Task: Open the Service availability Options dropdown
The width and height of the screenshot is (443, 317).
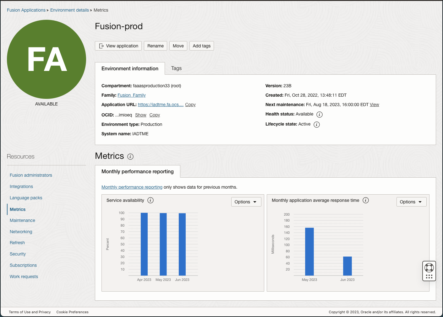Action: tap(246, 201)
